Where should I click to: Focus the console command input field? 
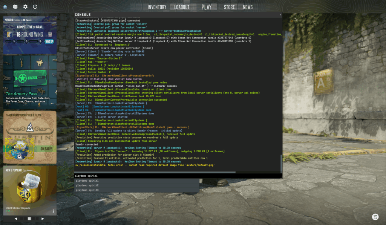click(177, 176)
